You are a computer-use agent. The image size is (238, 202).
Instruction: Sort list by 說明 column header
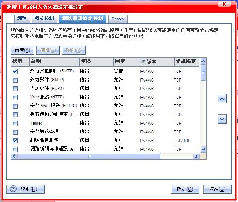tap(53, 62)
